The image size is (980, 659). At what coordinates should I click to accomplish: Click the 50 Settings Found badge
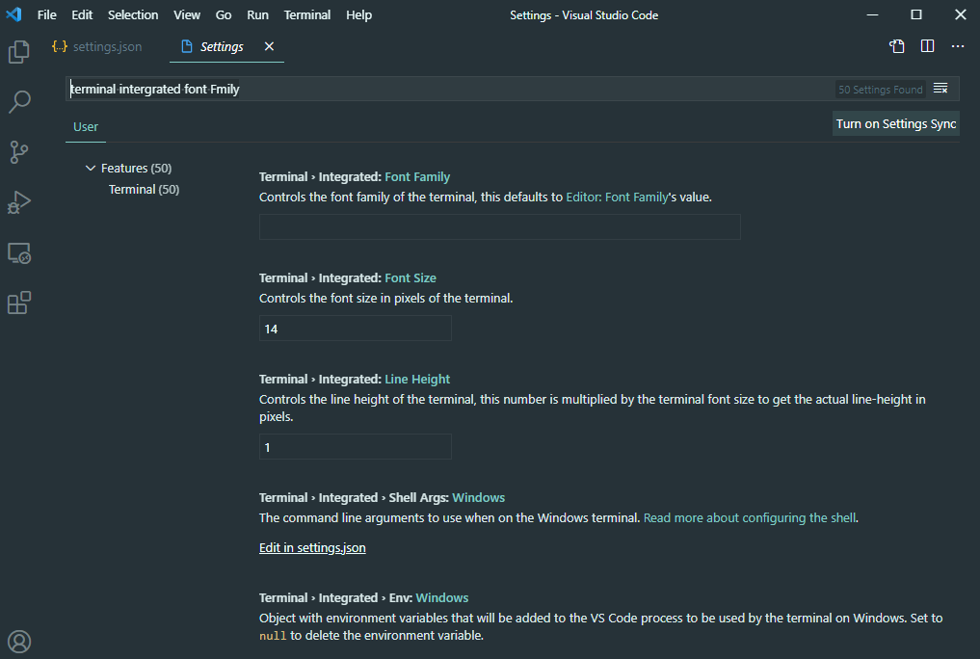tap(880, 90)
